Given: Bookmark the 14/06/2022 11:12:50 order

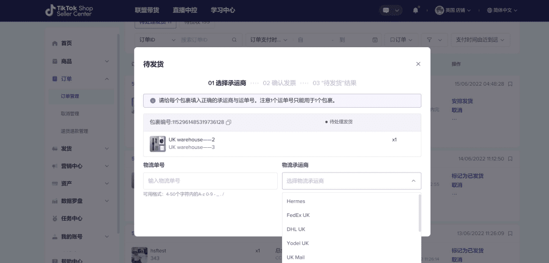Looking at the screenshot, I should pos(510,159).
